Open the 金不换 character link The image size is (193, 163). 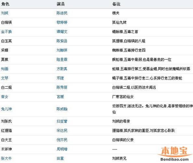6,32
